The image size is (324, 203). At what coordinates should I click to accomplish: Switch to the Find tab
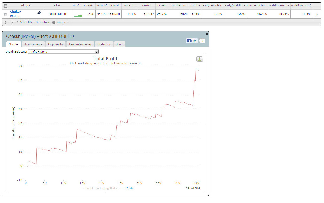pyautogui.click(x=120, y=44)
